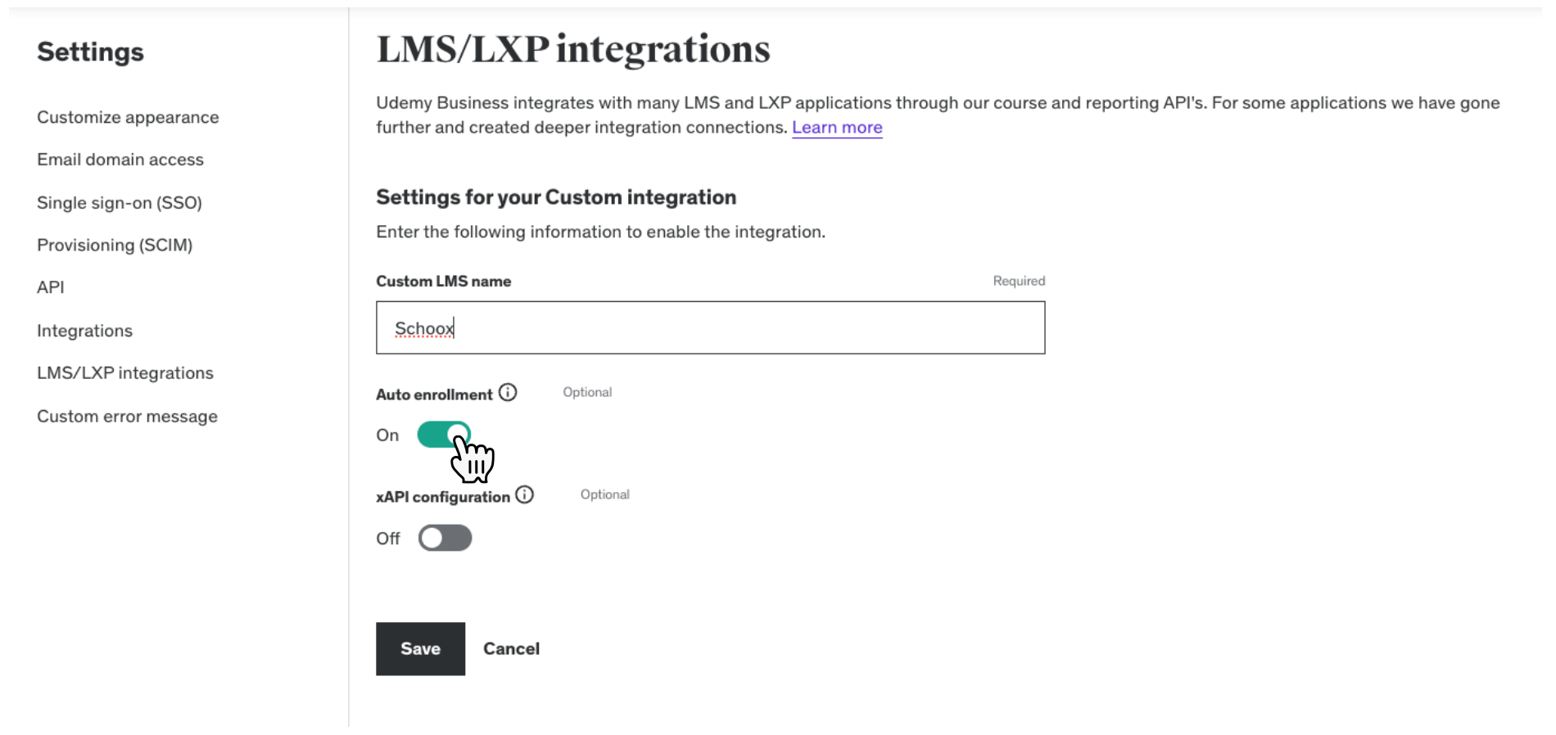Open Single sign-on (SSO) settings
This screenshot has height=735, width=1556.
(x=120, y=202)
